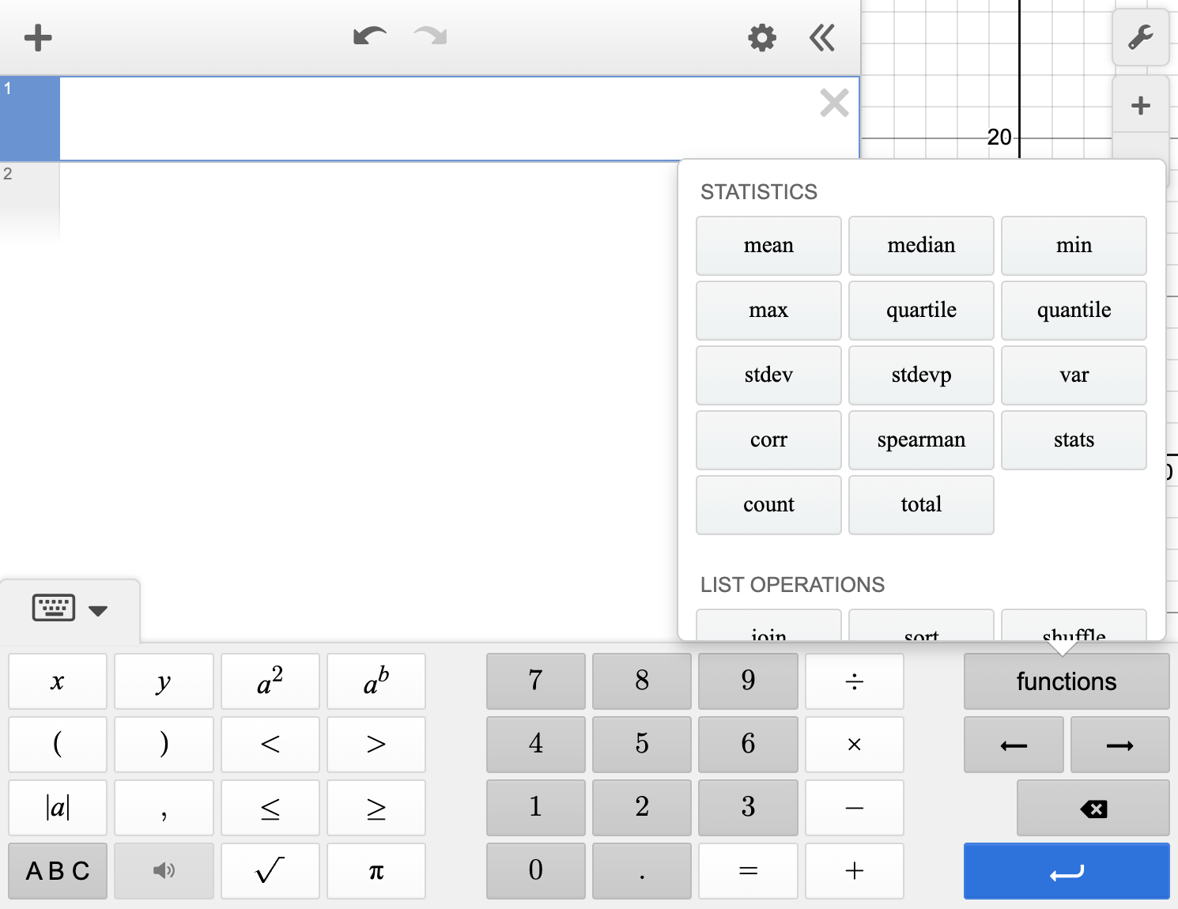
Task: Open the functions menu
Action: tap(1066, 681)
